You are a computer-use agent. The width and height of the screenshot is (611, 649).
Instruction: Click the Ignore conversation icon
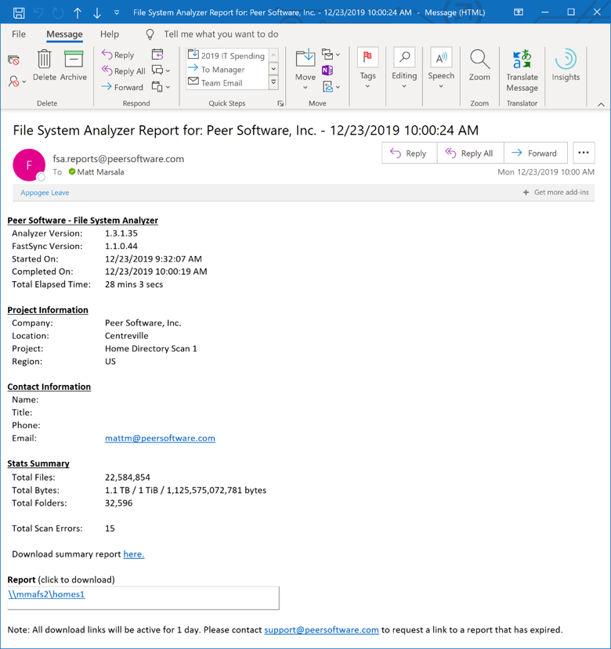coord(13,60)
